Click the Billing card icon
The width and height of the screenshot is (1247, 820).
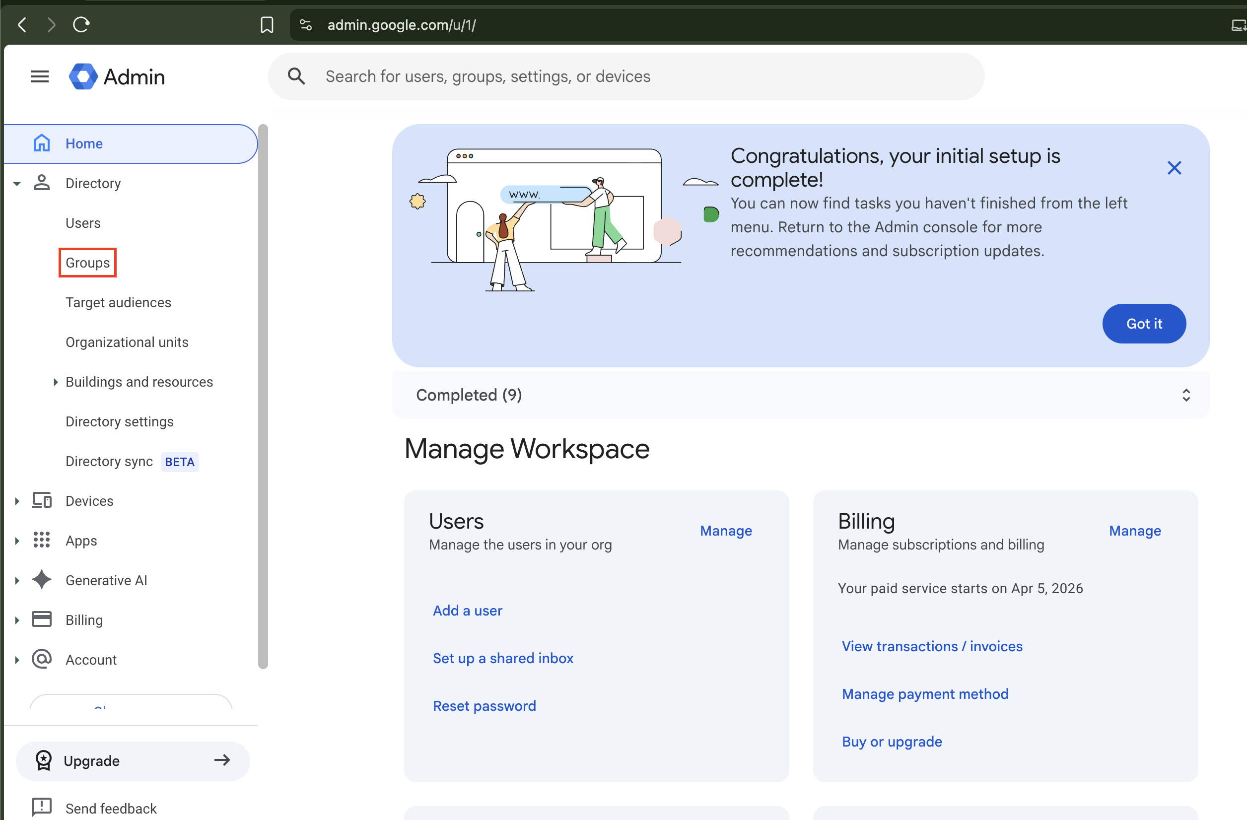(41, 619)
